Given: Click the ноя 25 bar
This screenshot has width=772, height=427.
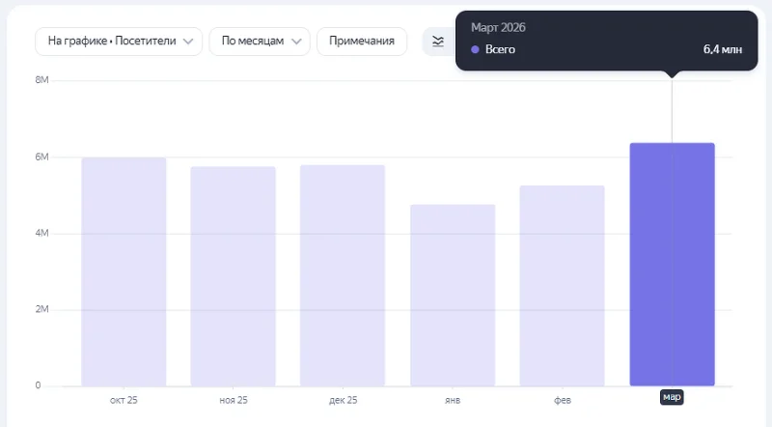Looking at the screenshot, I should click(234, 276).
